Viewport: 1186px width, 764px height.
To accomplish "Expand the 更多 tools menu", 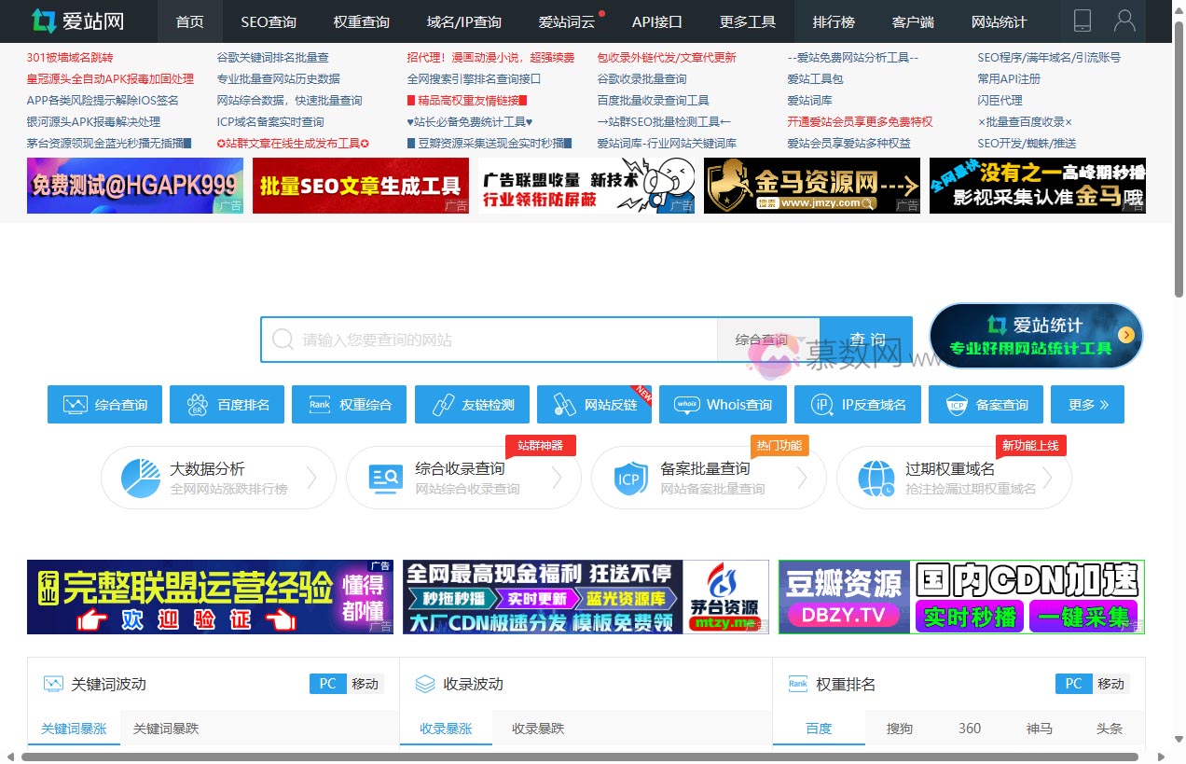I will tap(1087, 404).
